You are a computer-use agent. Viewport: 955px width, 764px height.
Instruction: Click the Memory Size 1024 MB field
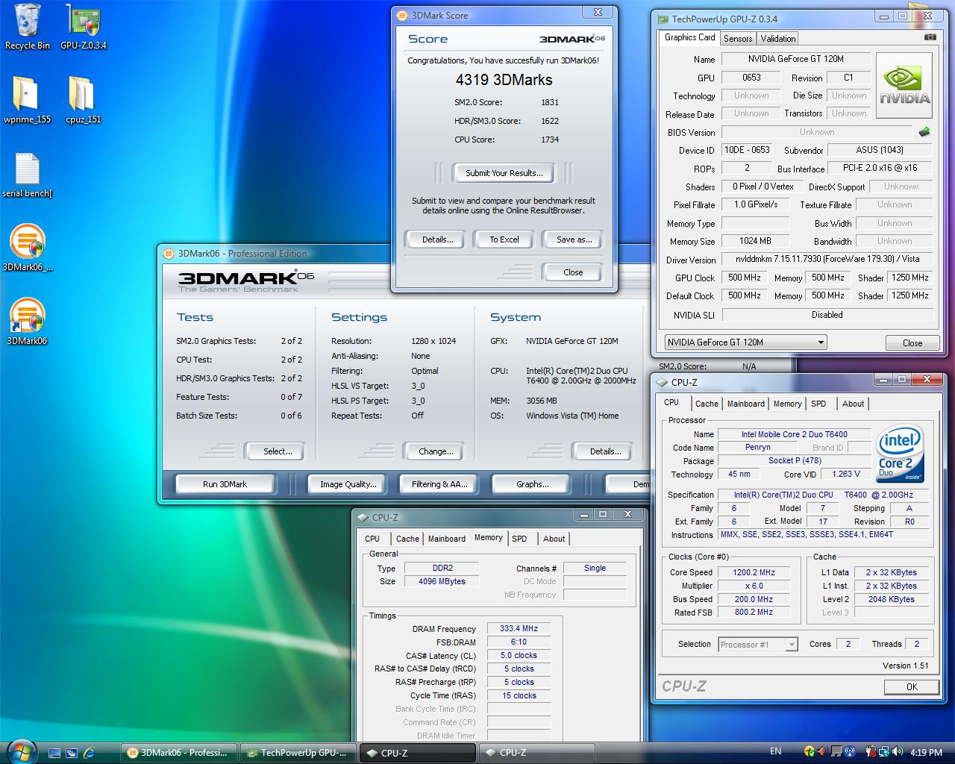(x=755, y=241)
